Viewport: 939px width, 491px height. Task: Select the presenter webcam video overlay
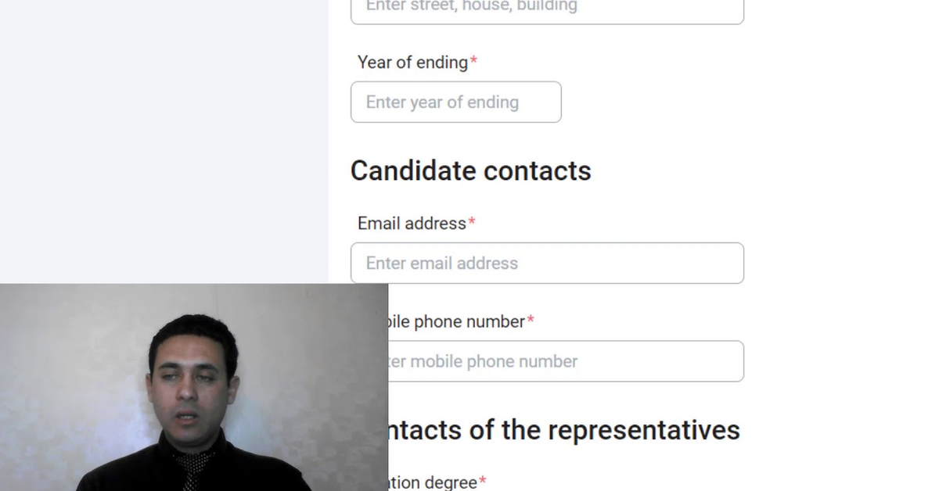tap(193, 387)
